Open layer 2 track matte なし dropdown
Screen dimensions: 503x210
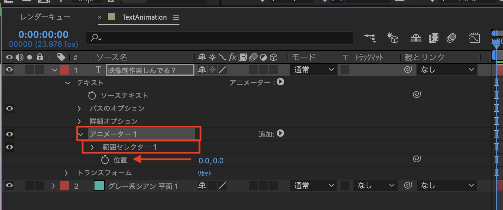[x=375, y=186]
